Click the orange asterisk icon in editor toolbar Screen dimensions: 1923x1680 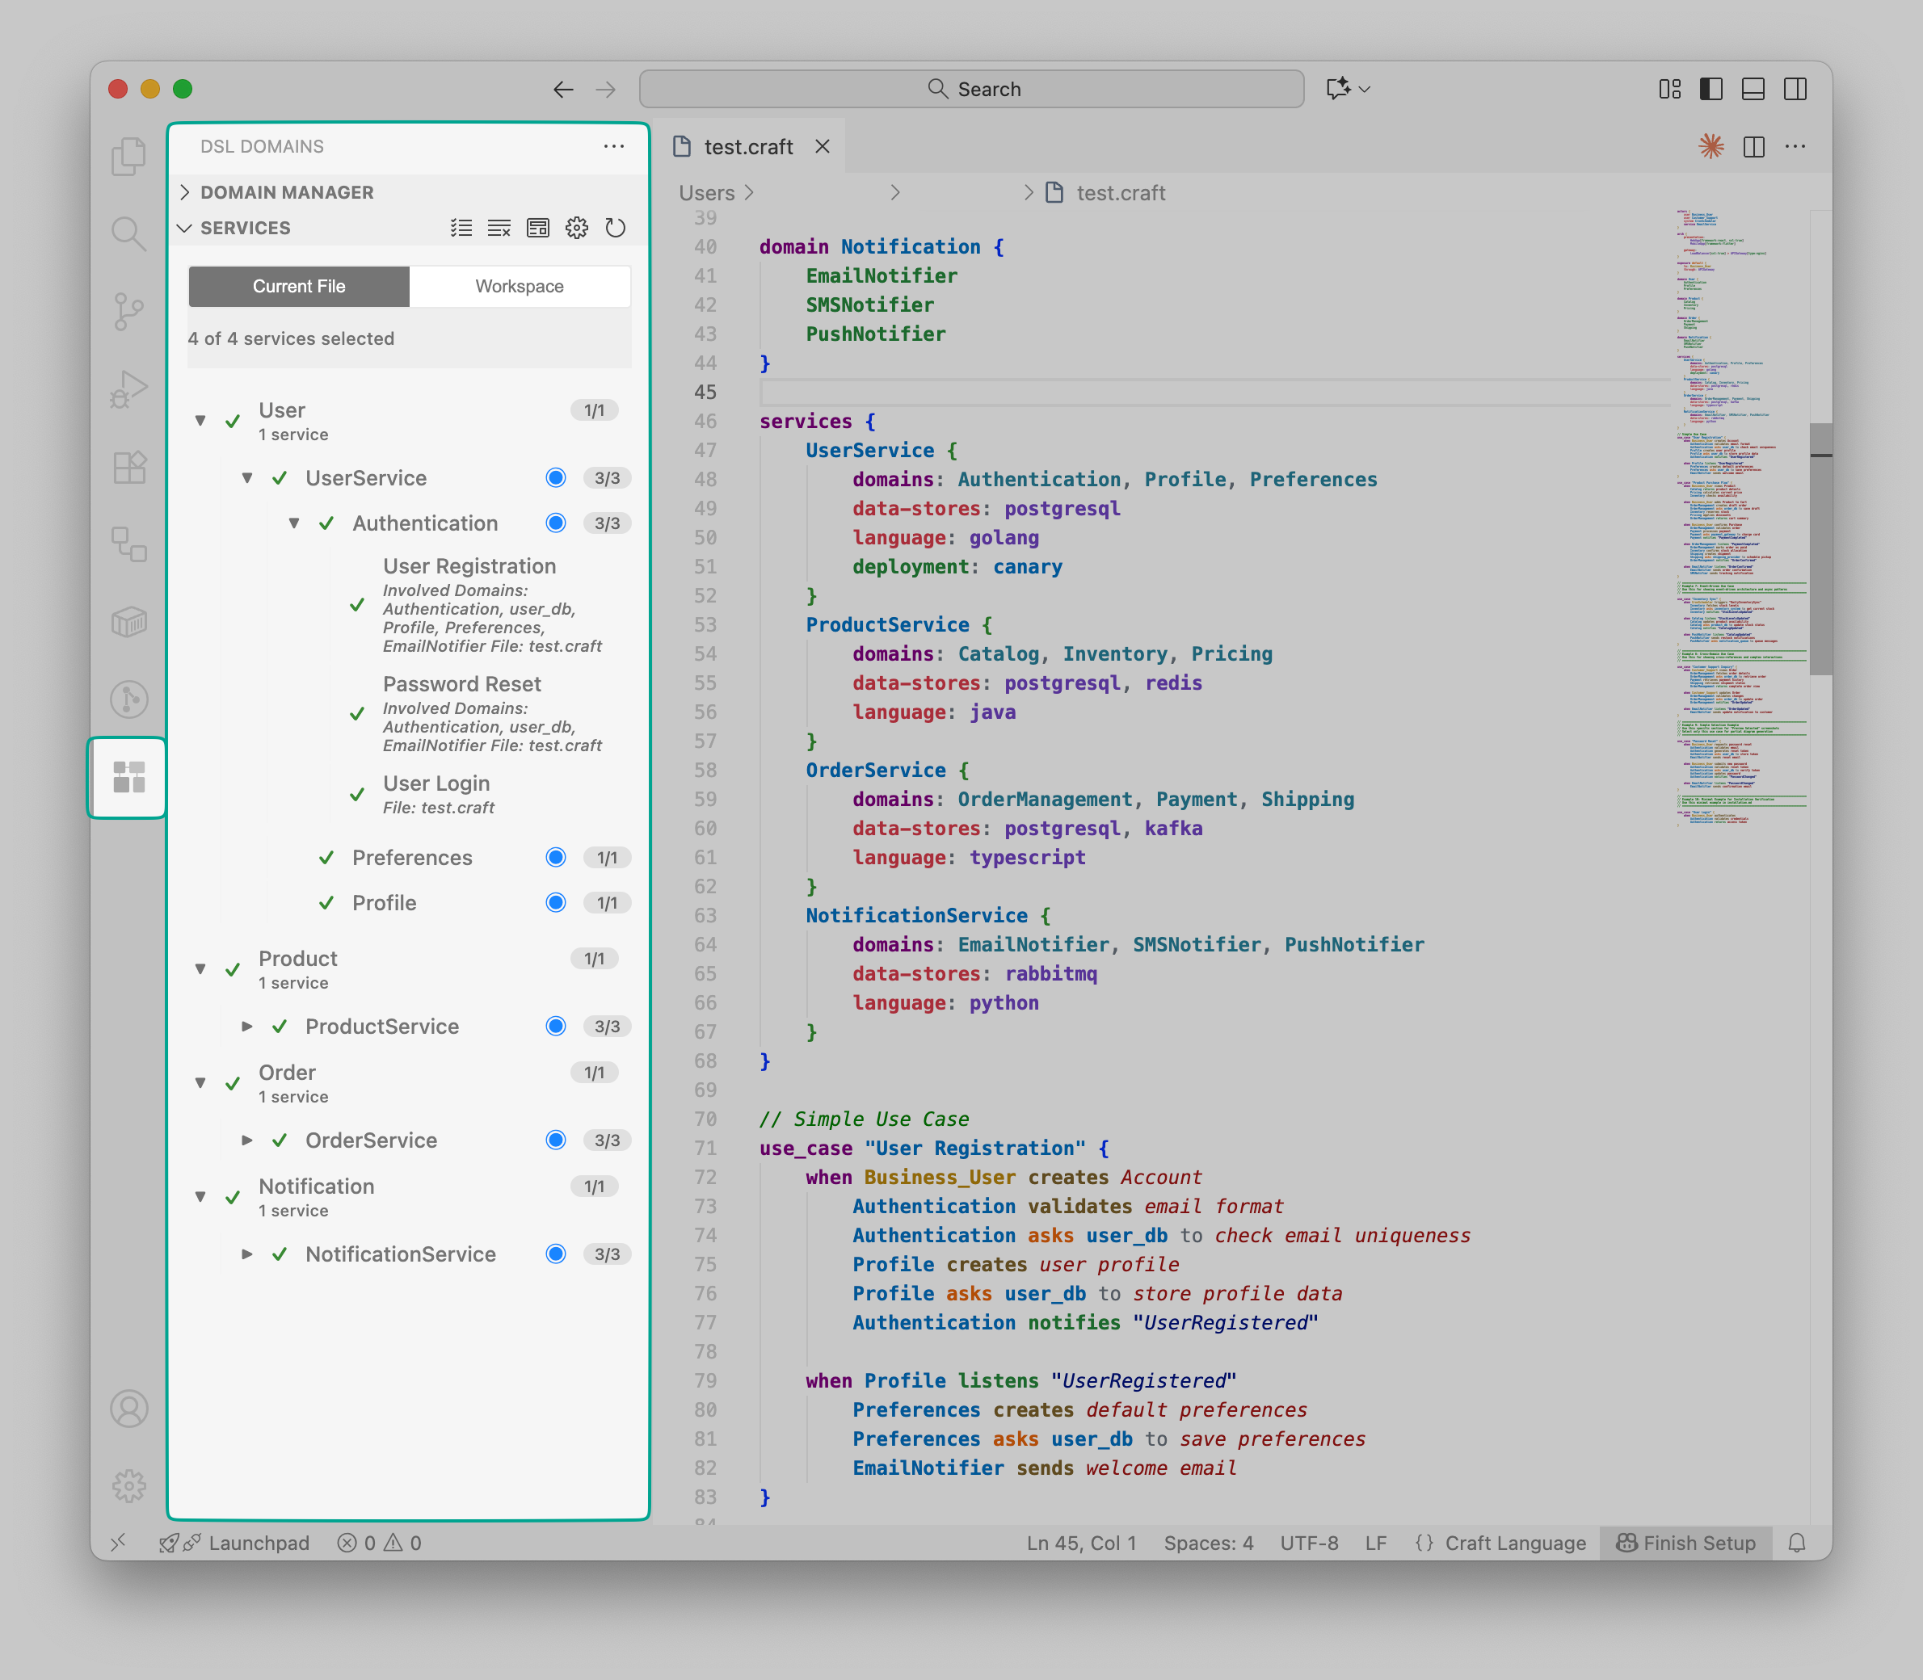point(1711,146)
